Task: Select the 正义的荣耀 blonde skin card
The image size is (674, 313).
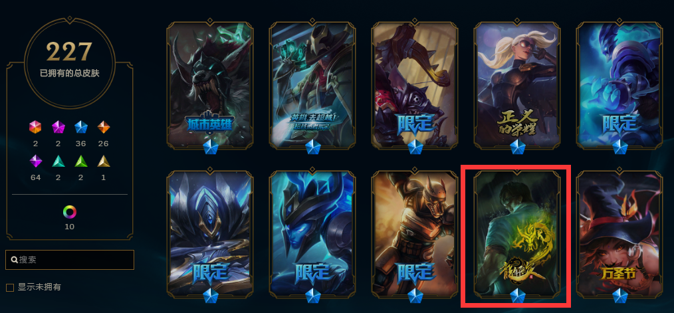Action: pyautogui.click(x=517, y=86)
